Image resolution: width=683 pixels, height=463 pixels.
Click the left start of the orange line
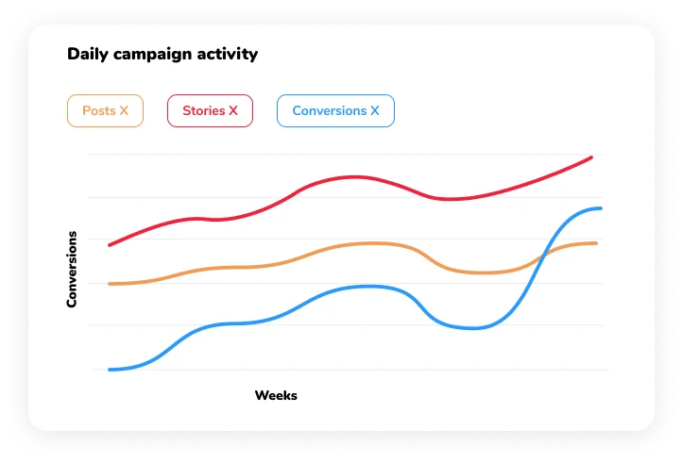(110, 284)
